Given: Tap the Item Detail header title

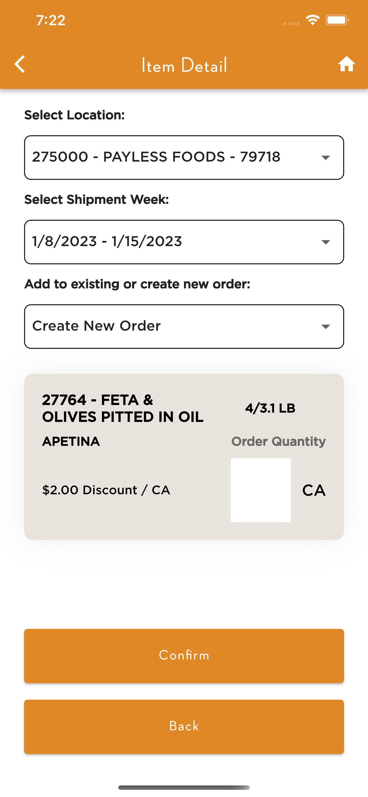Looking at the screenshot, I should (x=184, y=65).
